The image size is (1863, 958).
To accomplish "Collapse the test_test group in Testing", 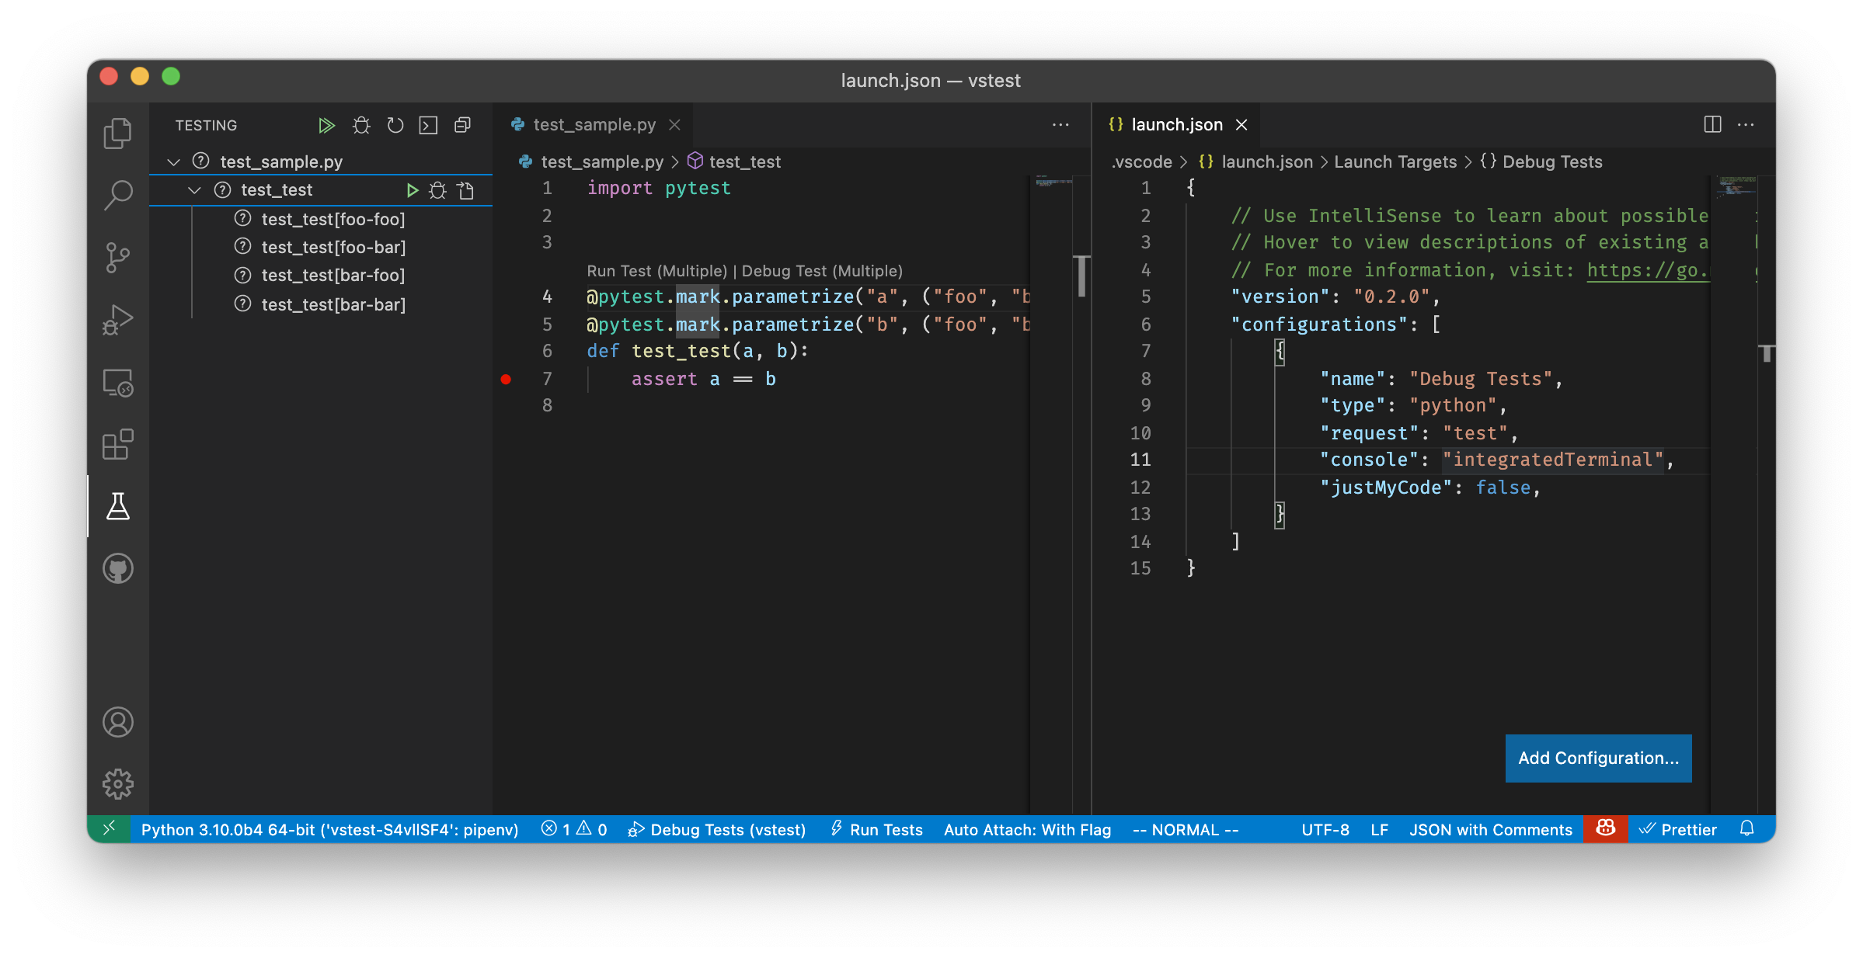I will point(194,189).
